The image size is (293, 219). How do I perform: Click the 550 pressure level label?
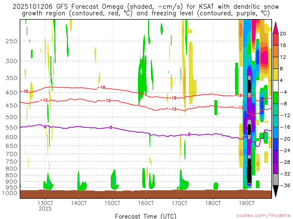pos(11,127)
